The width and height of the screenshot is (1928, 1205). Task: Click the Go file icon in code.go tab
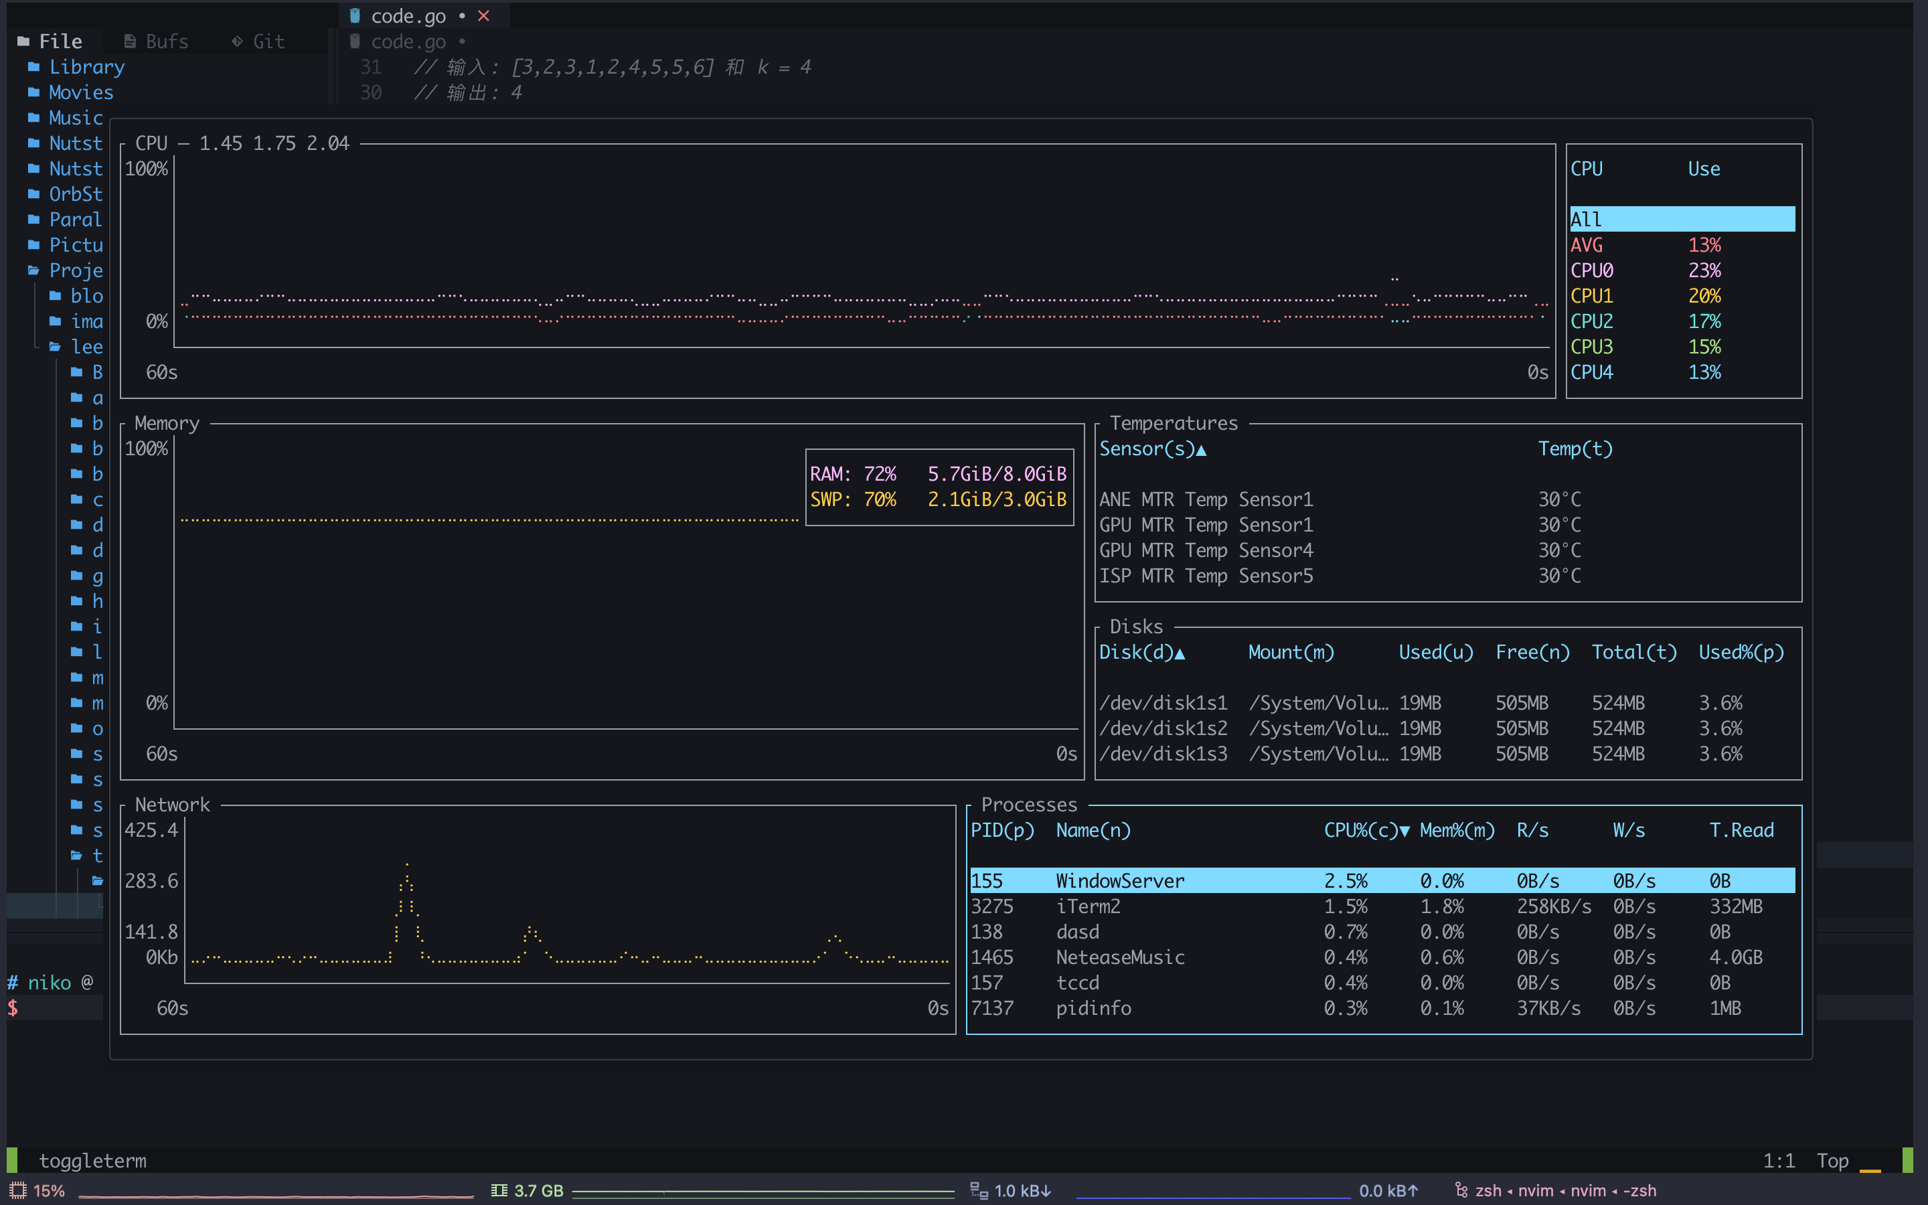tap(355, 16)
